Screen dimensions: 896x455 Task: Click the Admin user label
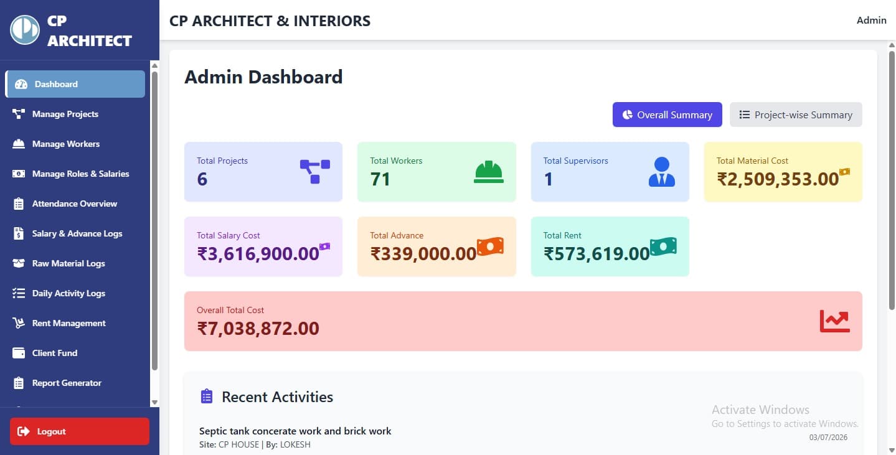pos(872,20)
